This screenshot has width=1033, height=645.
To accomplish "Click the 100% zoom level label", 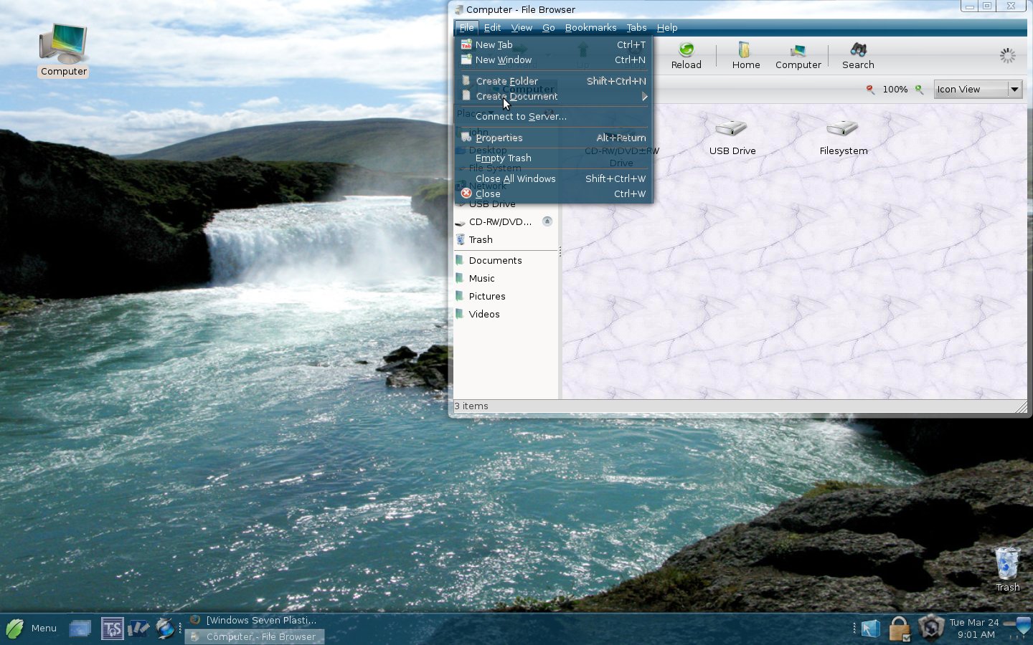I will click(x=895, y=90).
